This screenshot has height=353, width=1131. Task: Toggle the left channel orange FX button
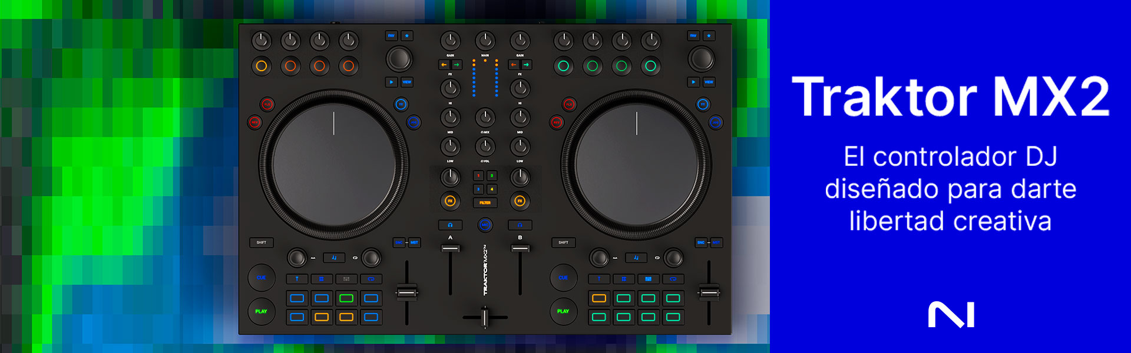[450, 201]
